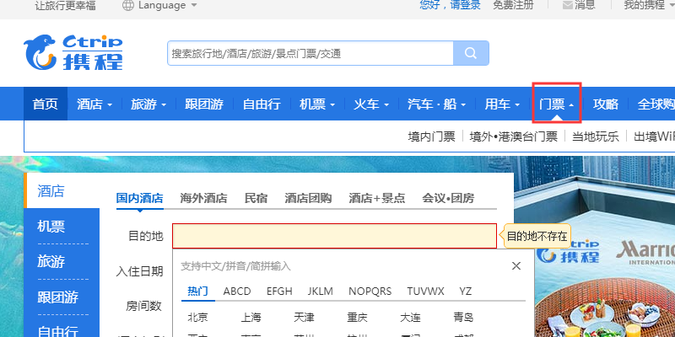675x337 pixels.
Task: Select 当地玩乐 submenu link
Action: pos(596,136)
